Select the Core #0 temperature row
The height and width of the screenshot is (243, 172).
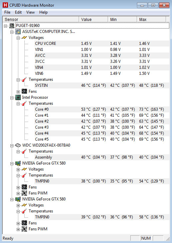point(102,109)
